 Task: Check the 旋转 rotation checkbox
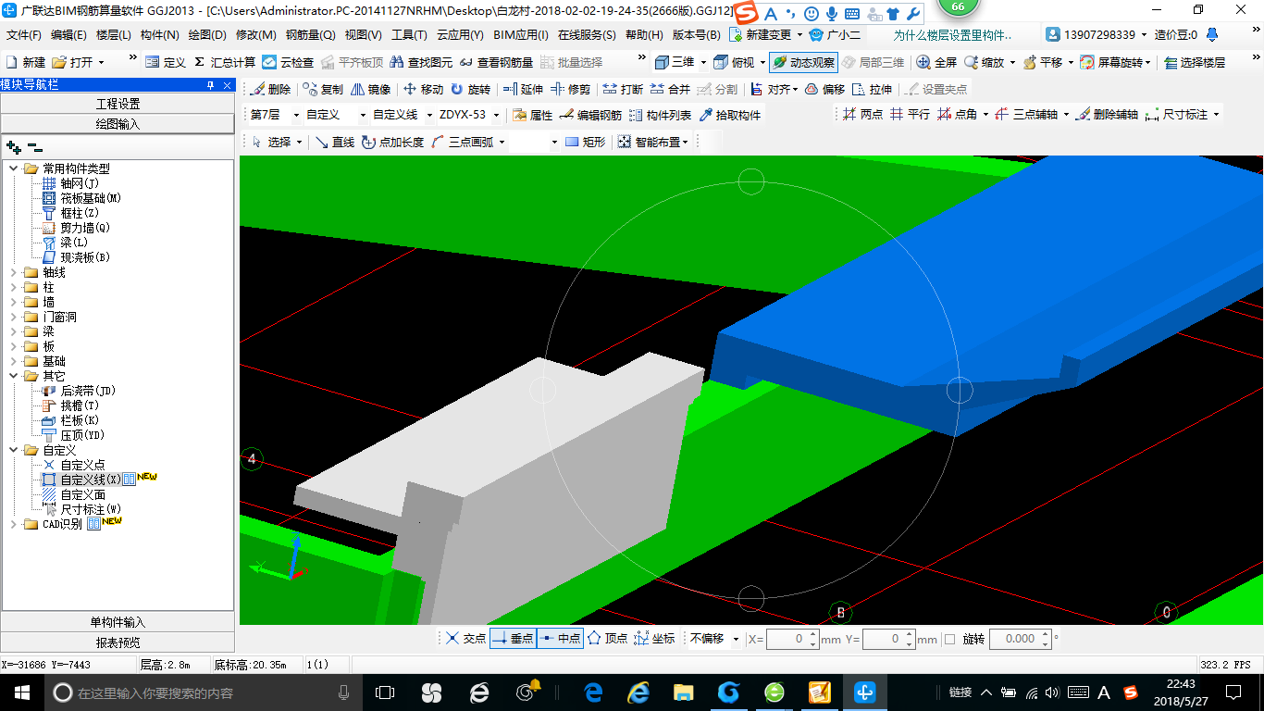pos(949,639)
